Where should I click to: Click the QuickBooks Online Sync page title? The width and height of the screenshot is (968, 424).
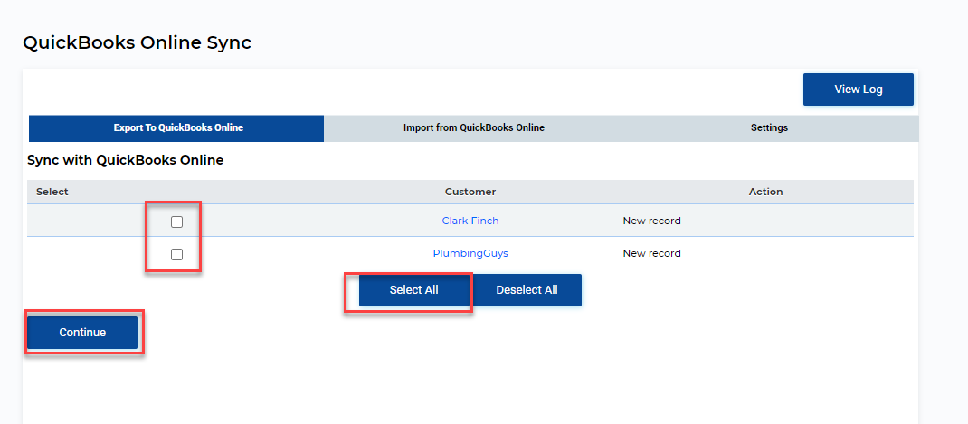(x=137, y=43)
